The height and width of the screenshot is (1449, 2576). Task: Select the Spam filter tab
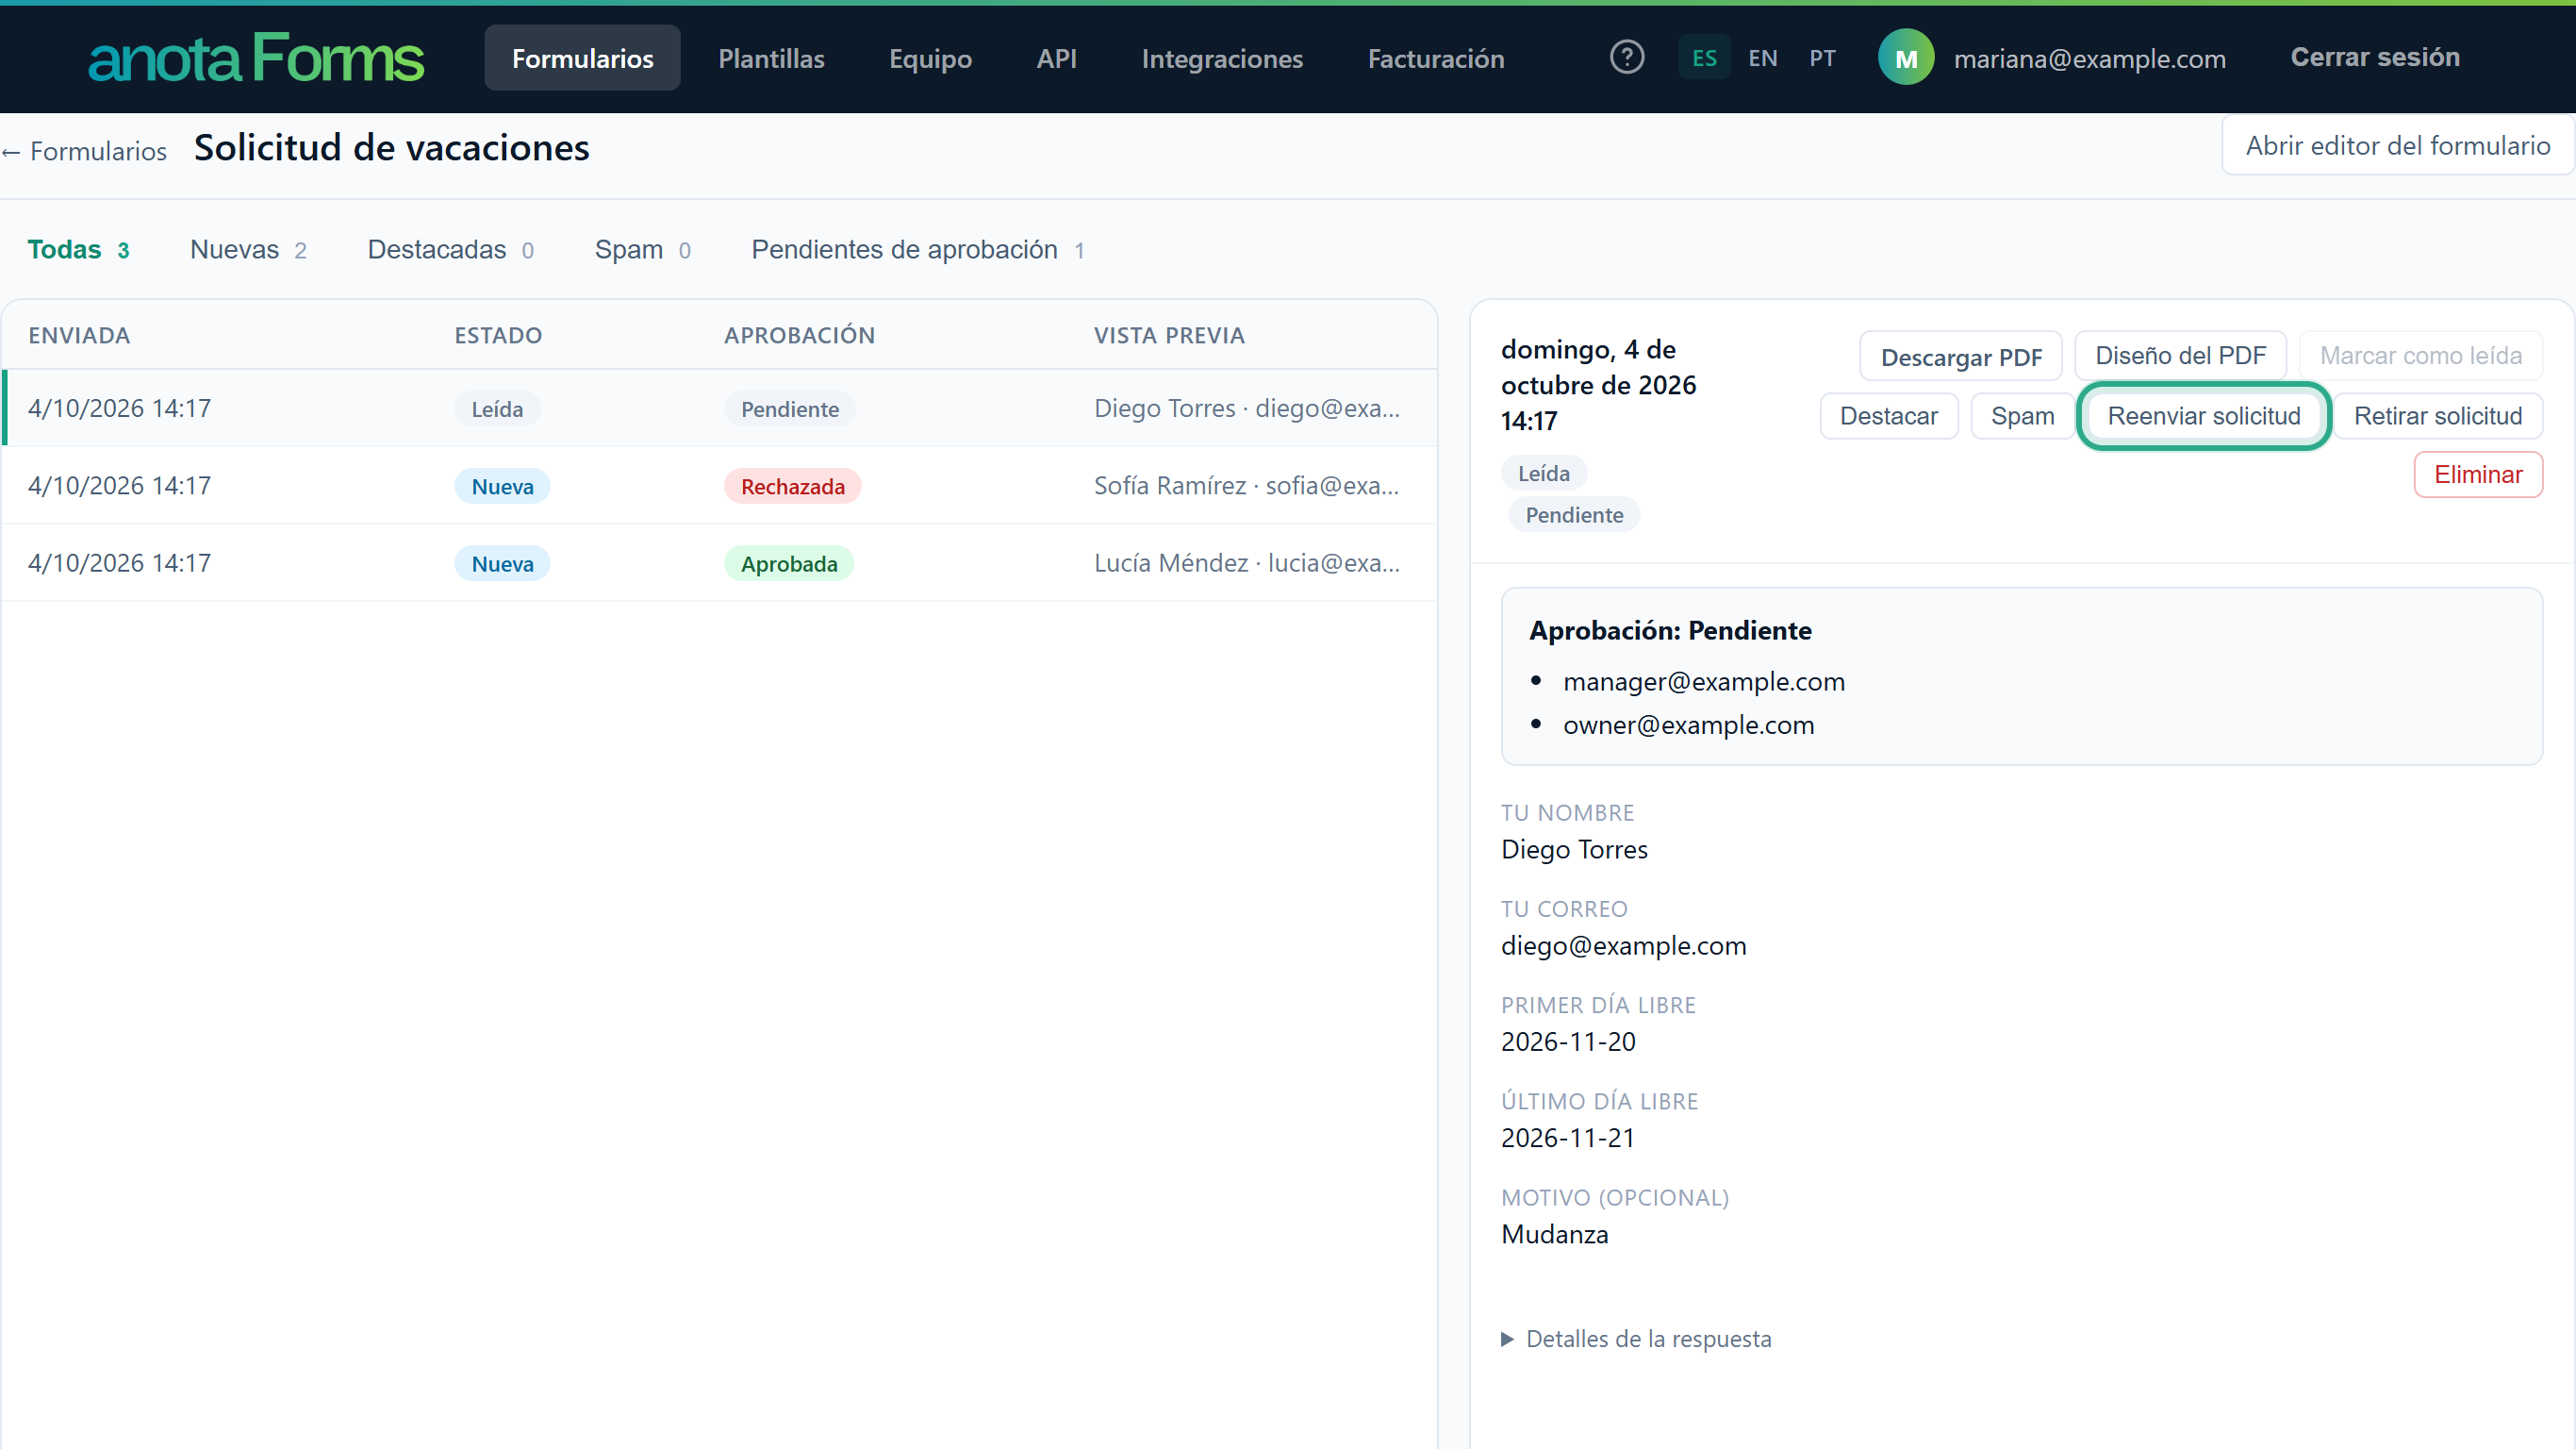642,249
